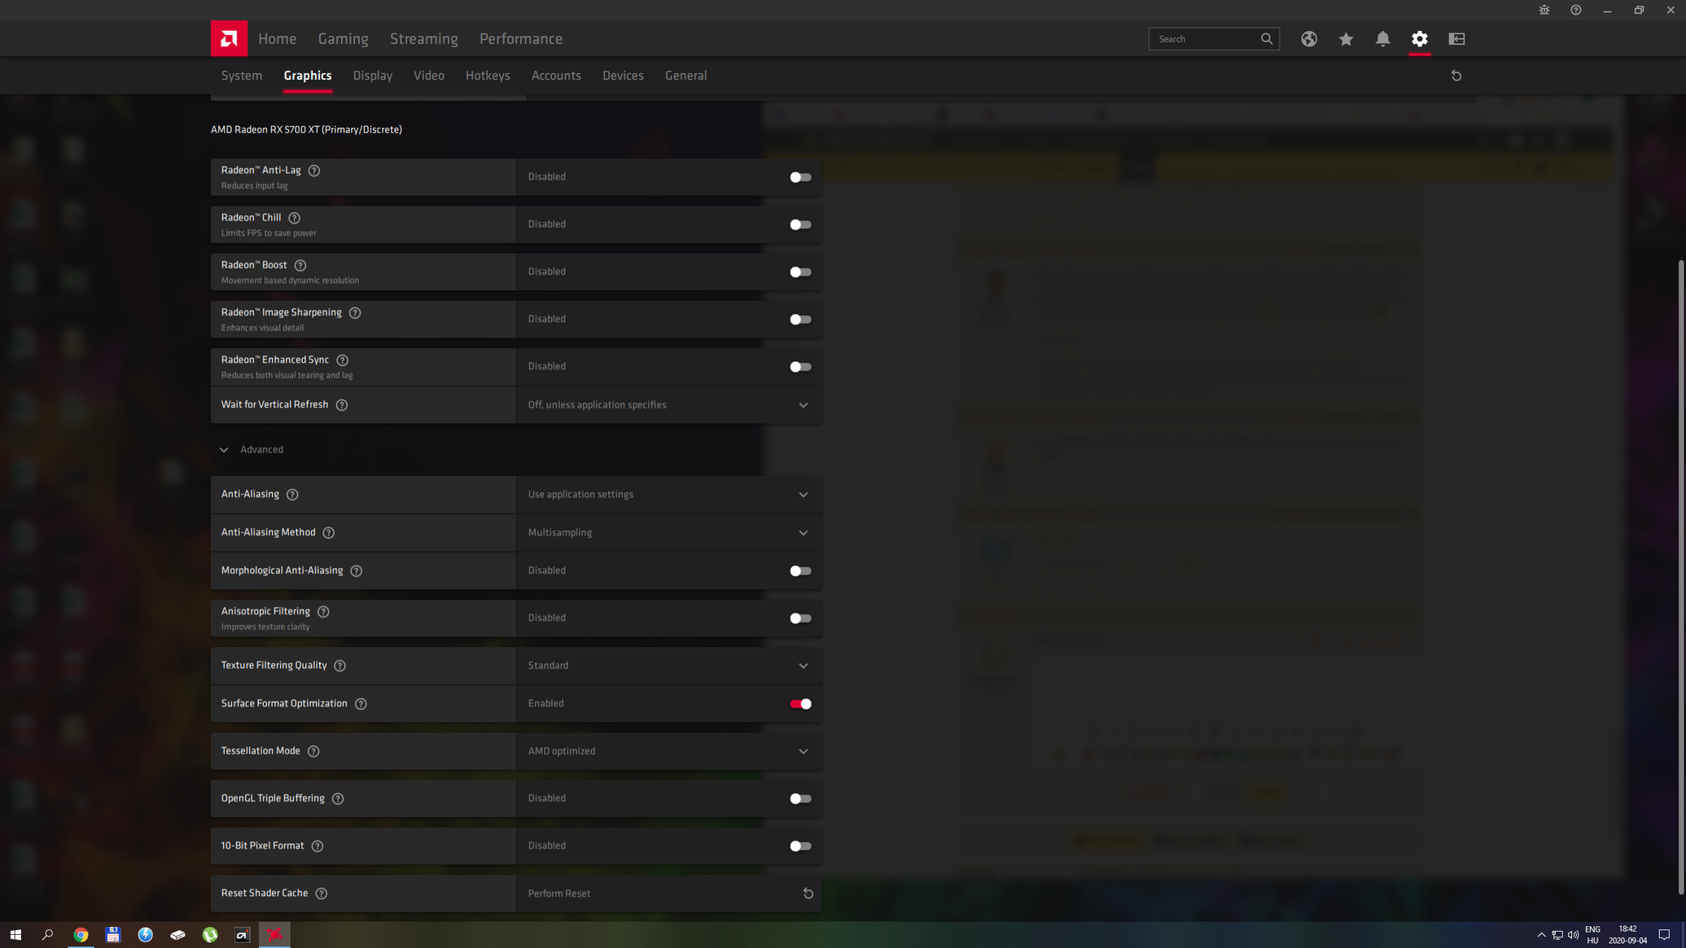Show help for Radeon Boost
1686x948 pixels.
pyautogui.click(x=300, y=265)
